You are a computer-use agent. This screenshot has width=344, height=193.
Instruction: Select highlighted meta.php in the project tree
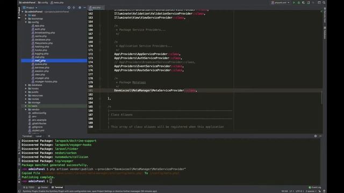54,61
